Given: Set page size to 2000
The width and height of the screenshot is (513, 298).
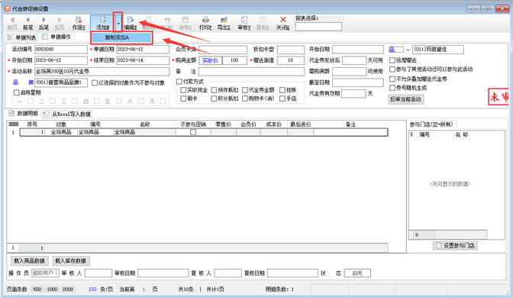Looking at the screenshot, I should 68,289.
